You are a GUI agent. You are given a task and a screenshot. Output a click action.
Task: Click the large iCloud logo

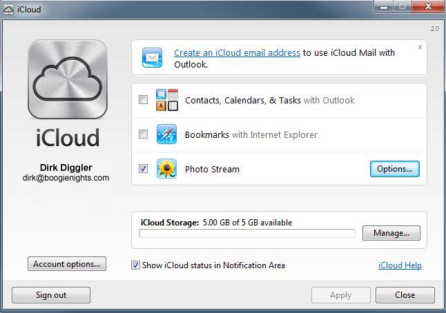(68, 79)
